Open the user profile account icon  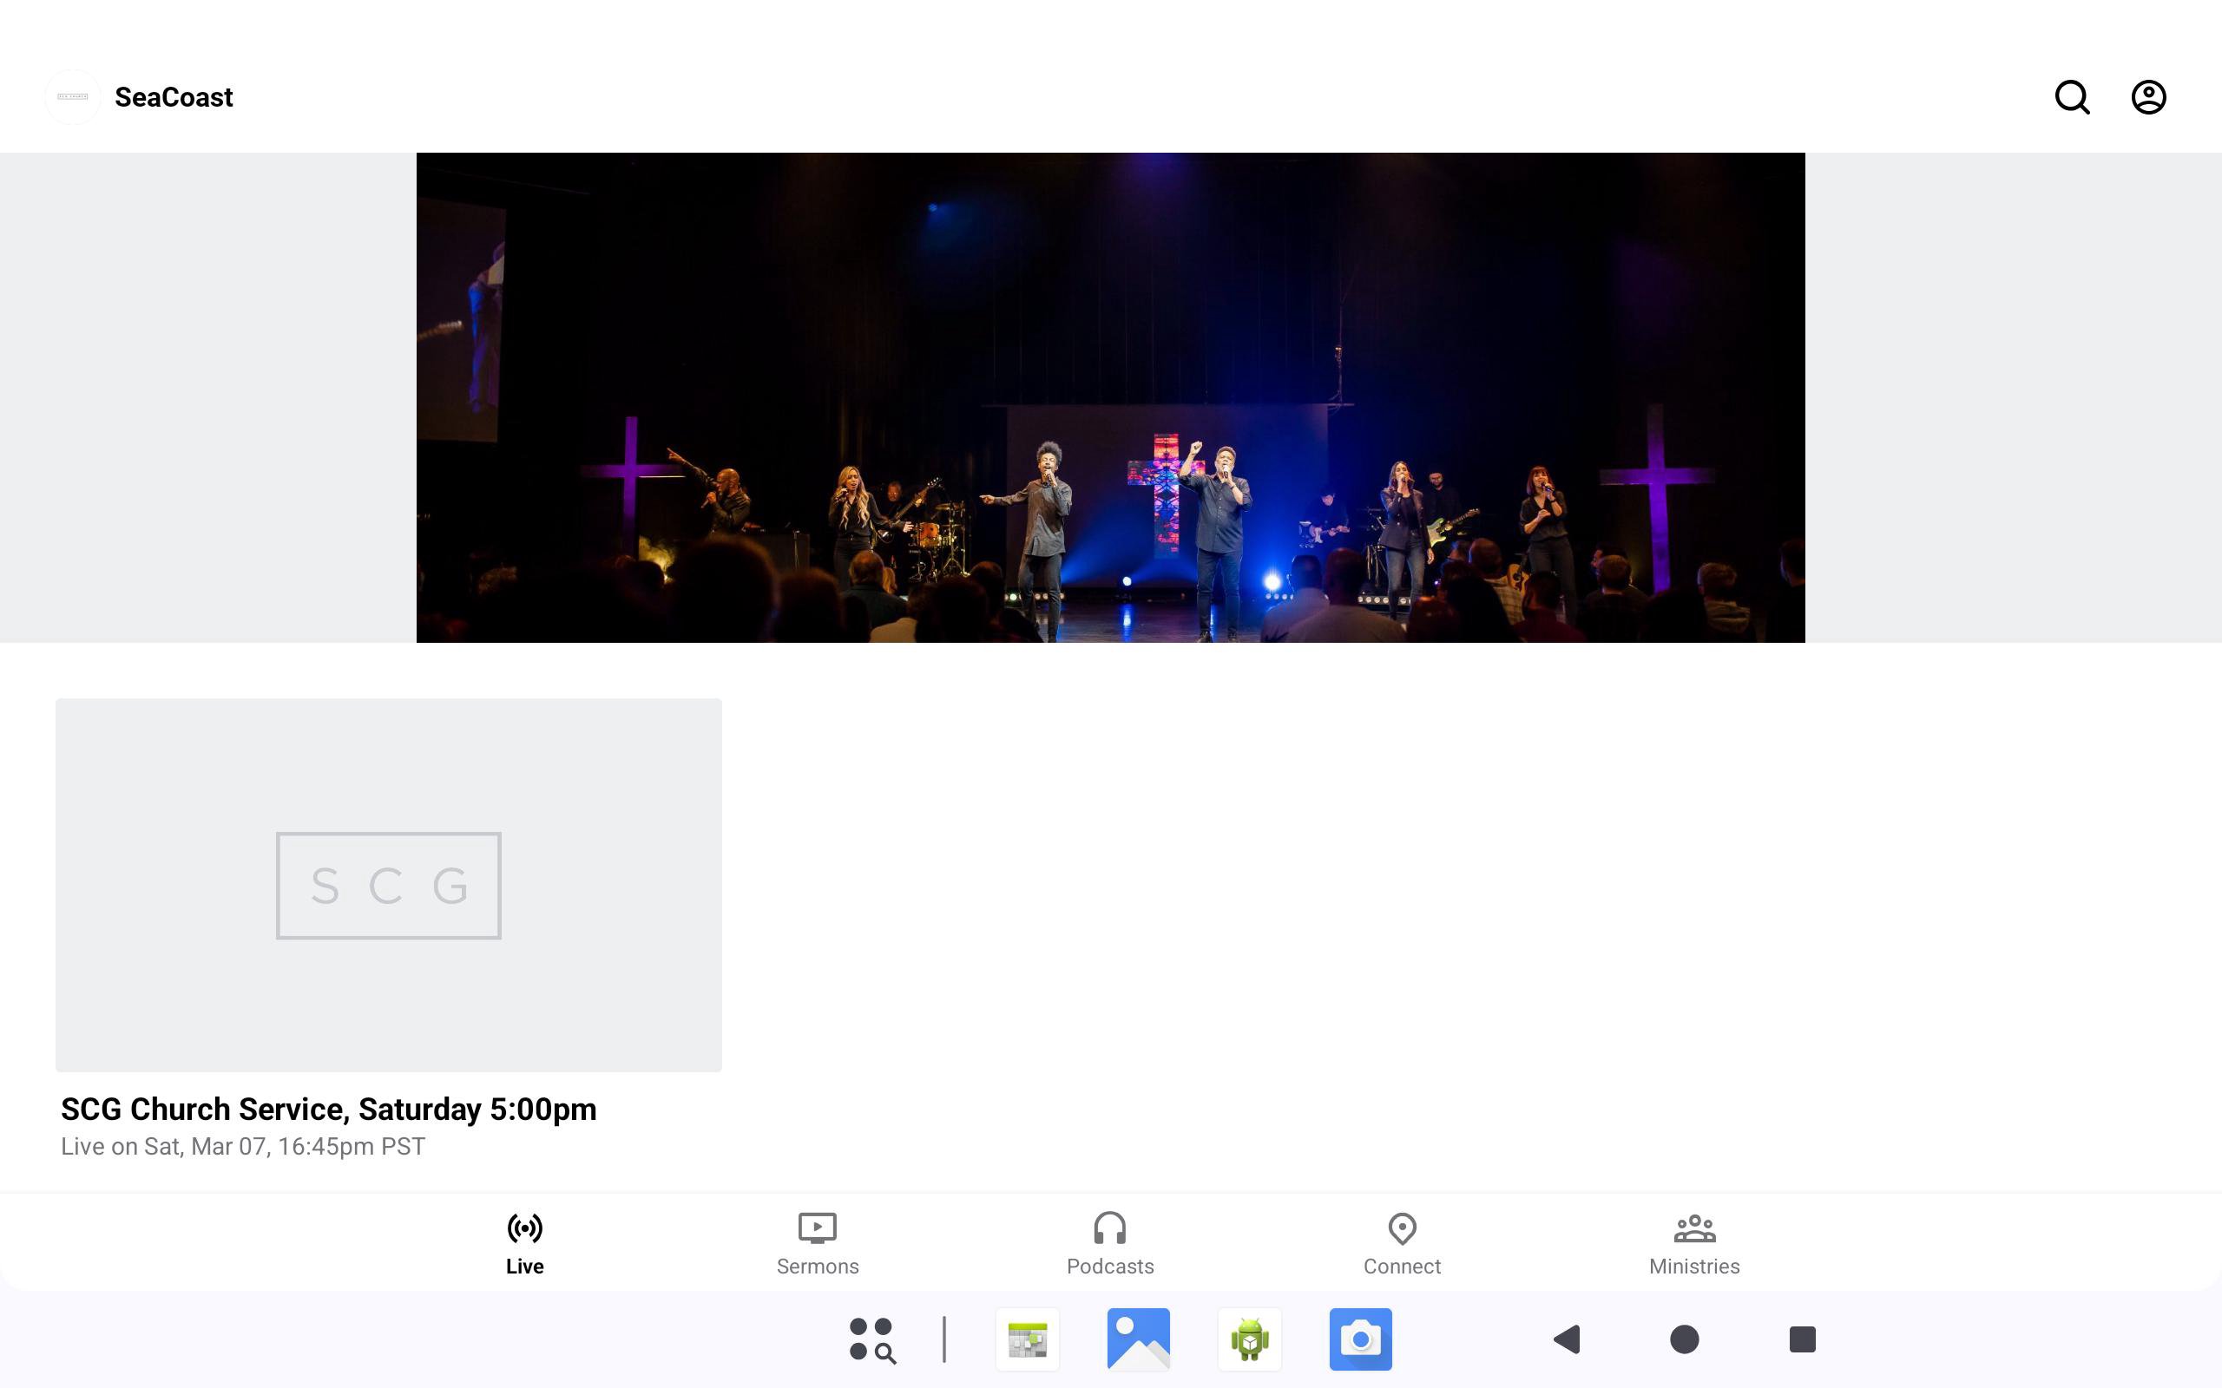point(2147,97)
